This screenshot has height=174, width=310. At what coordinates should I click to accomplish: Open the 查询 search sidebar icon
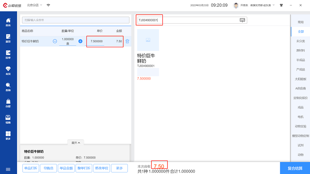(8, 87)
